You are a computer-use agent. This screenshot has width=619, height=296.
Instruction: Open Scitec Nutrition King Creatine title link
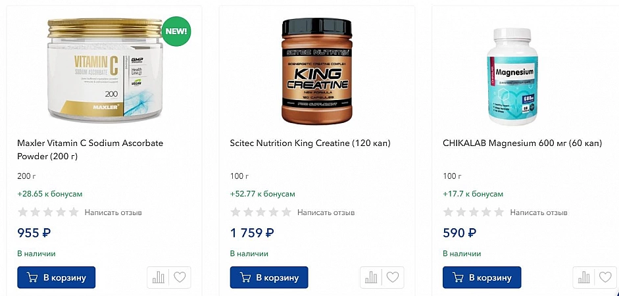[x=310, y=143]
